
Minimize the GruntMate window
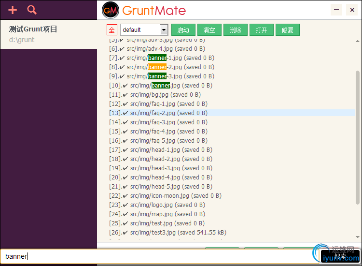point(336,10)
